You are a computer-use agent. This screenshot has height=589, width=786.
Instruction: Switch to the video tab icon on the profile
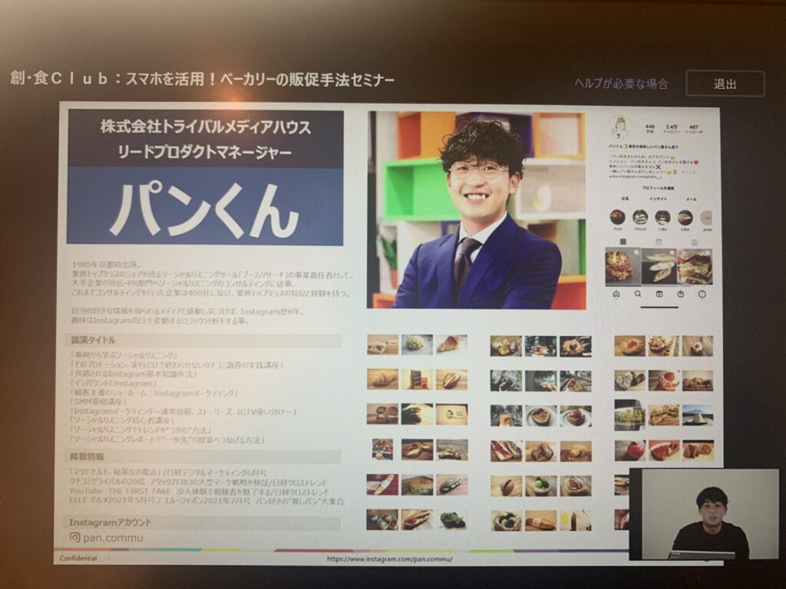658,242
